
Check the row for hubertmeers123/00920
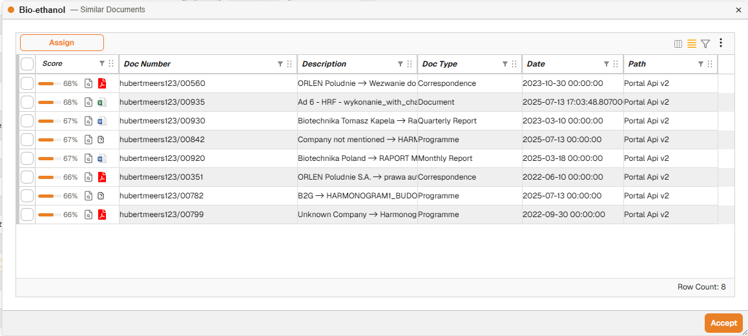click(27, 158)
